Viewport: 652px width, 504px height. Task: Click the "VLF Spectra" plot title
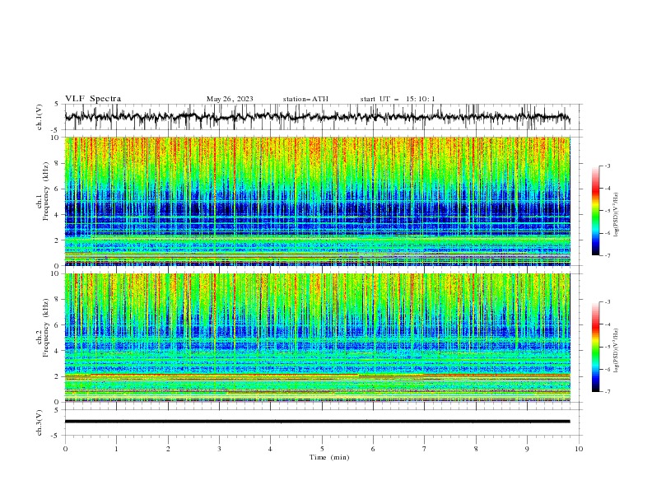pyautogui.click(x=93, y=99)
